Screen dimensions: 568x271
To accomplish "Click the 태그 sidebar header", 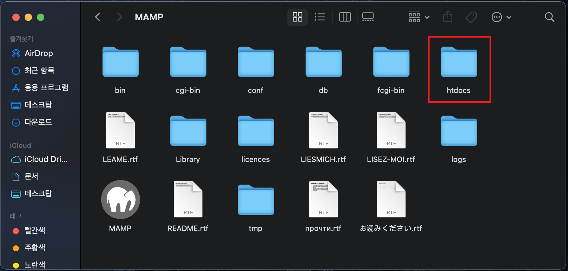I will [x=16, y=216].
